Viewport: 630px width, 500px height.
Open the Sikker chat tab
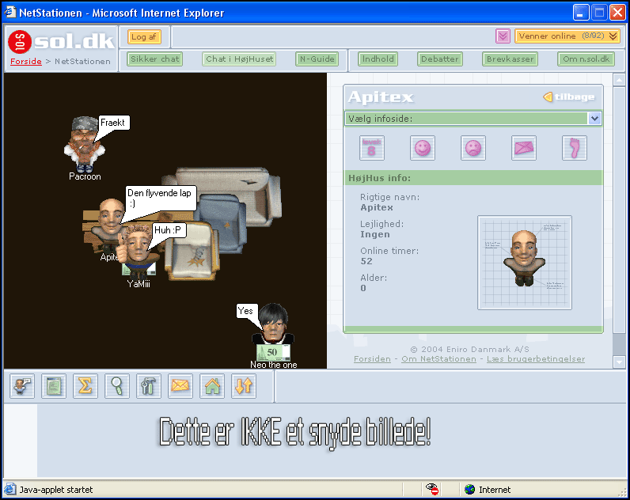pos(155,59)
